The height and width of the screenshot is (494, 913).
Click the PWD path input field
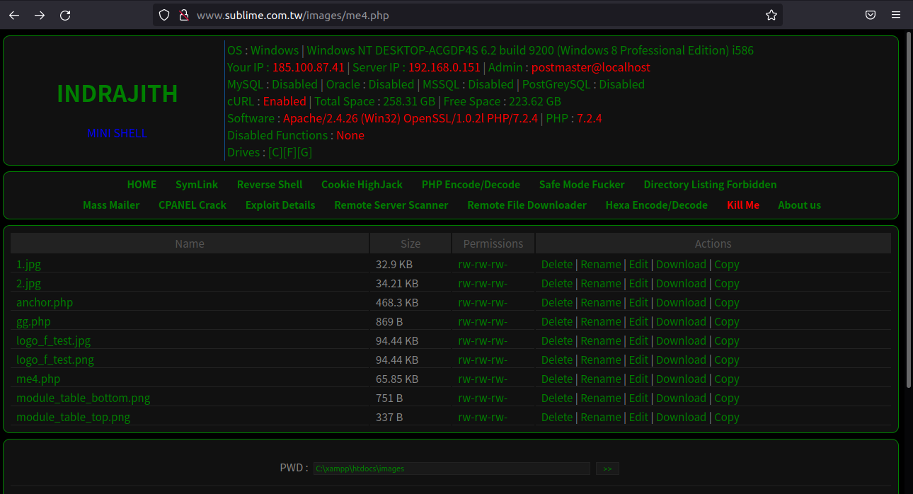coord(452,469)
